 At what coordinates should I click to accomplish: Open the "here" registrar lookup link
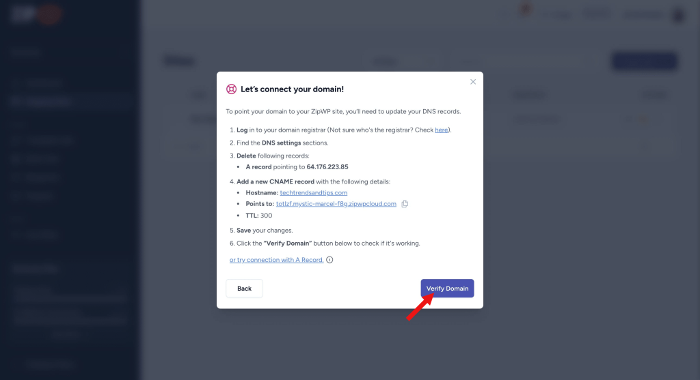click(442, 130)
